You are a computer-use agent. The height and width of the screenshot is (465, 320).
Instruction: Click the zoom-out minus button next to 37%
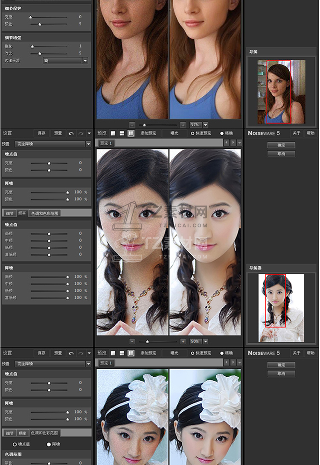tap(132, 125)
